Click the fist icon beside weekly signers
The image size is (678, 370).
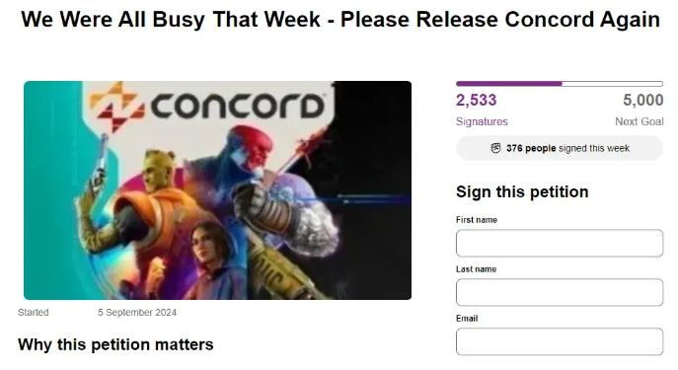(x=495, y=148)
